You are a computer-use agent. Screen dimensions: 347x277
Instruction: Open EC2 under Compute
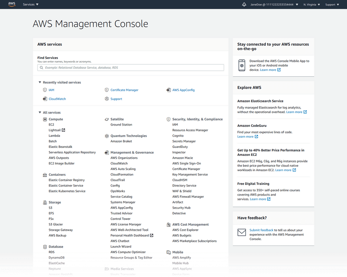51,125
